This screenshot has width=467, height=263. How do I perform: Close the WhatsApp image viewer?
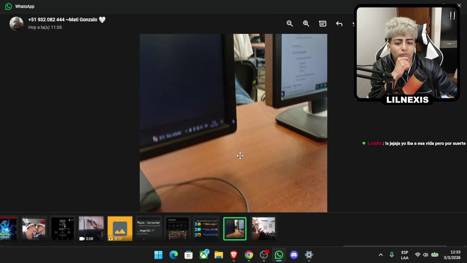coord(459,5)
